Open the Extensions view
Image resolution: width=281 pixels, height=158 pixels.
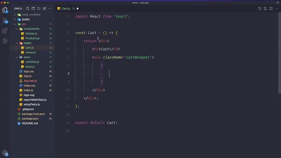point(5,31)
